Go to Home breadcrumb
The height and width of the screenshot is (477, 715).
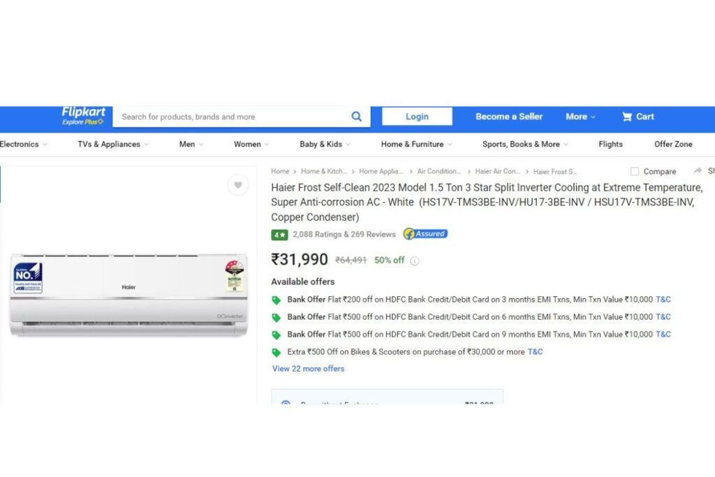(x=280, y=172)
